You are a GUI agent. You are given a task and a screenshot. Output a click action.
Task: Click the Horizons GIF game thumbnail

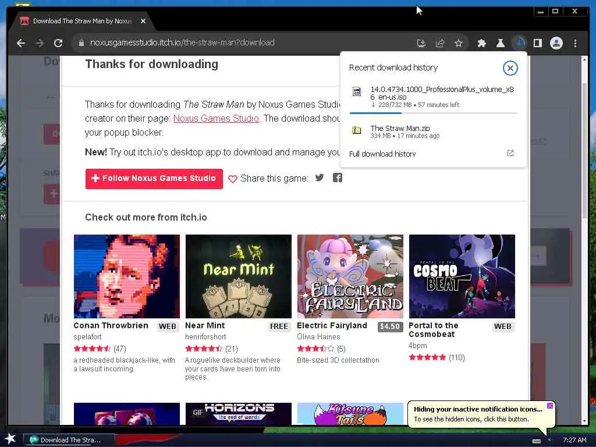pos(238,414)
